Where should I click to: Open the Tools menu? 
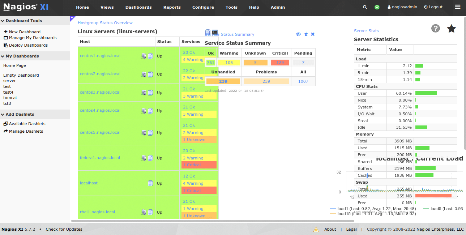(231, 7)
